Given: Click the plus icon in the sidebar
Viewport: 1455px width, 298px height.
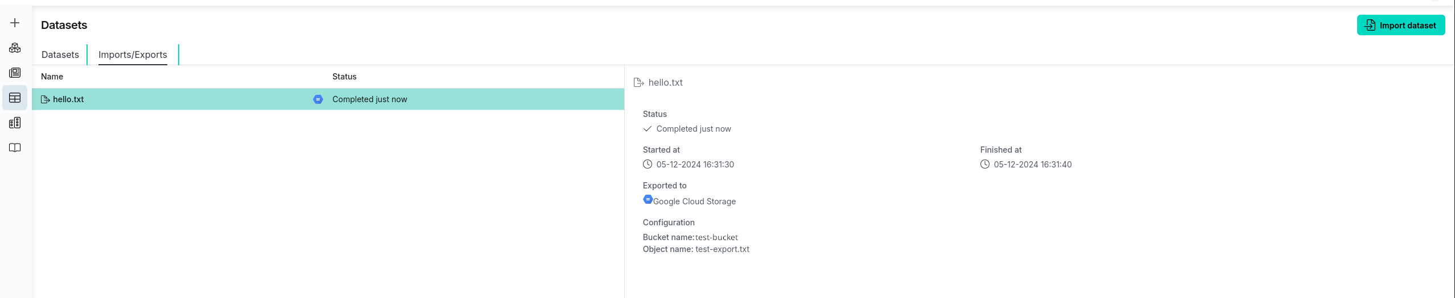Looking at the screenshot, I should point(15,23).
